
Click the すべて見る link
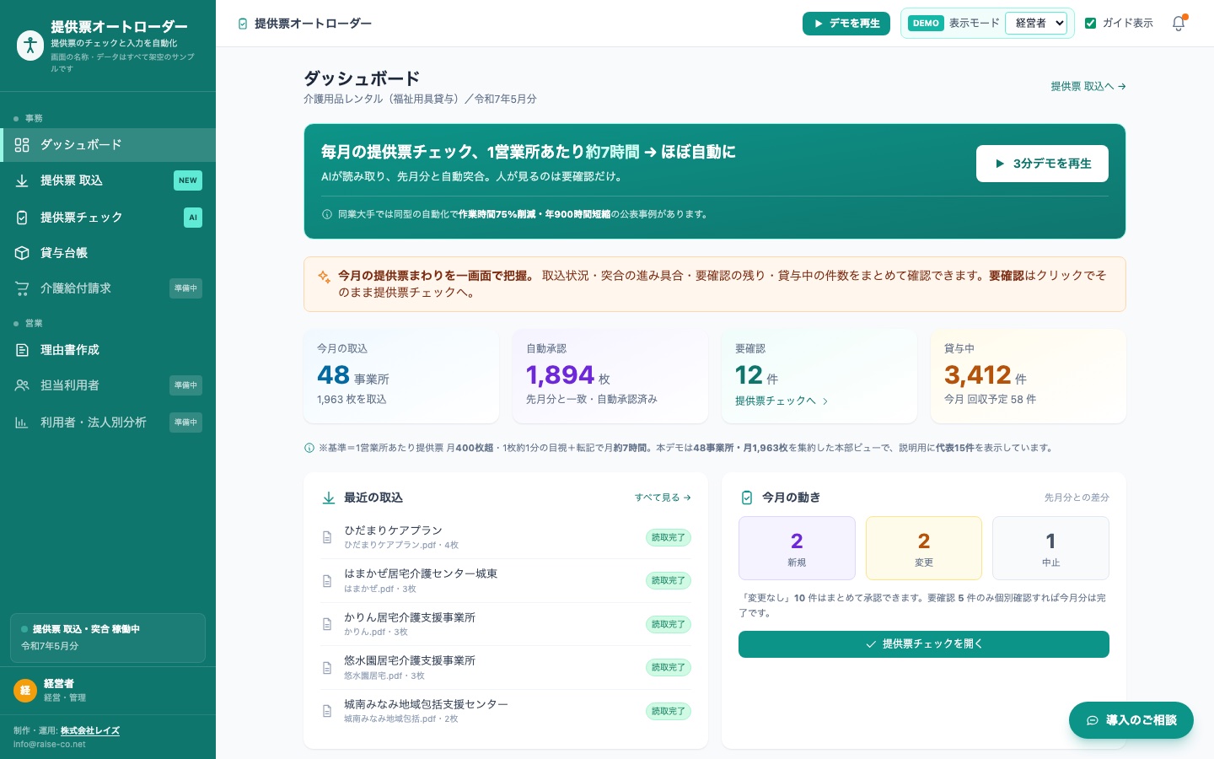[x=663, y=498]
